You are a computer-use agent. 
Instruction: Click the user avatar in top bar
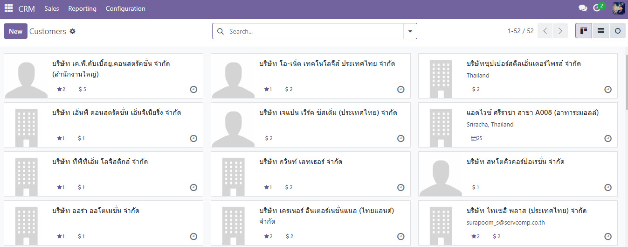coord(618,8)
